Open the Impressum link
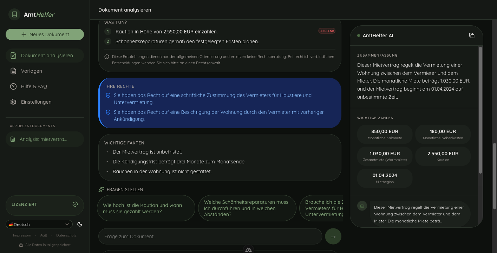This screenshot has width=497, height=253. point(22,235)
